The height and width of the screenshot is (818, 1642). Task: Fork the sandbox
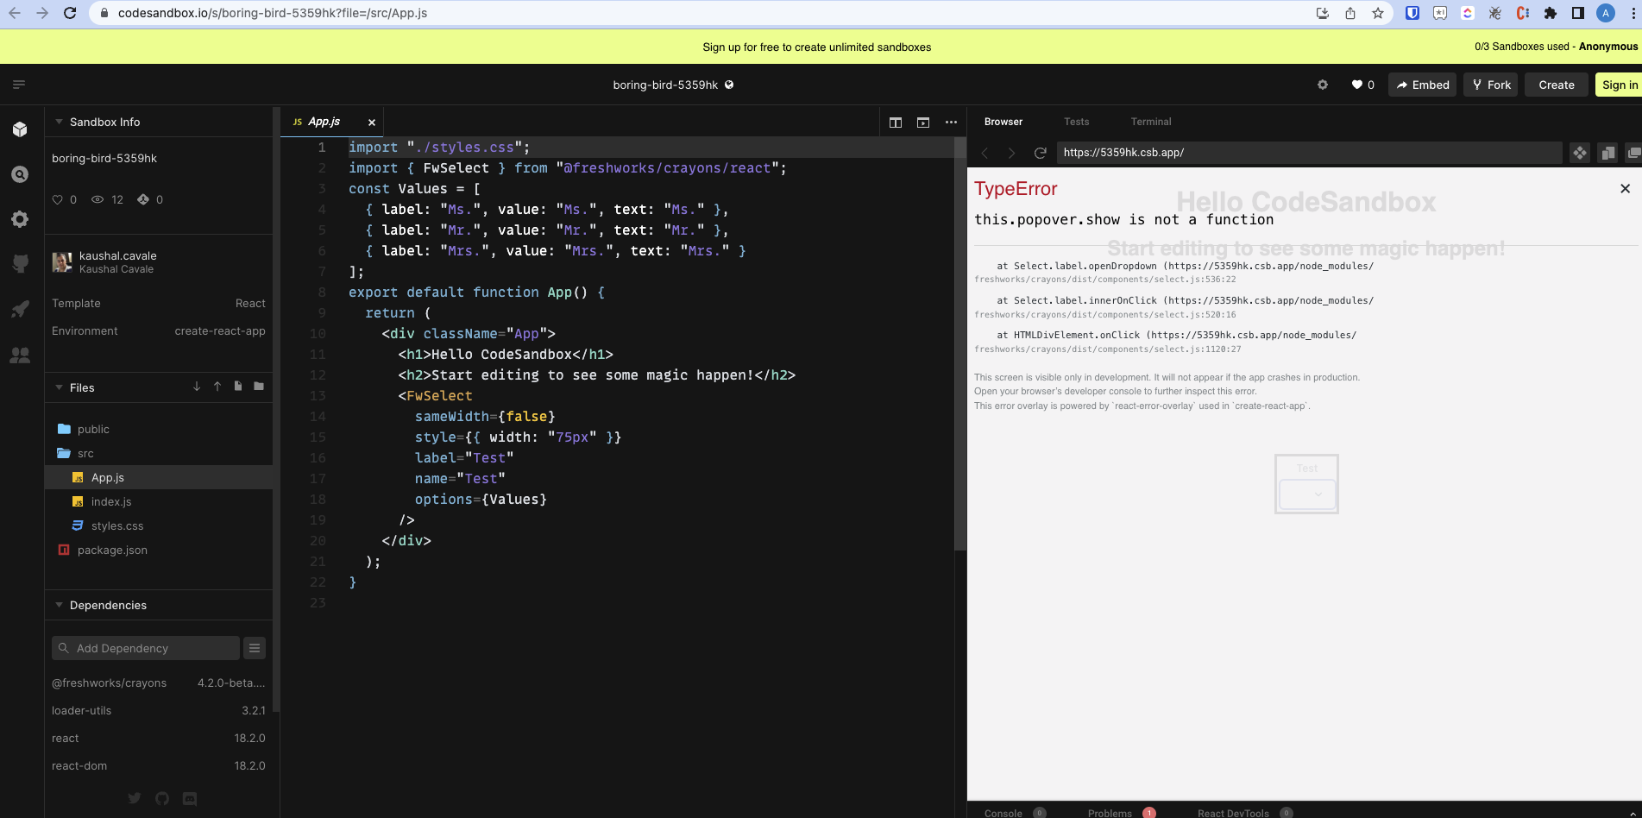click(x=1490, y=85)
